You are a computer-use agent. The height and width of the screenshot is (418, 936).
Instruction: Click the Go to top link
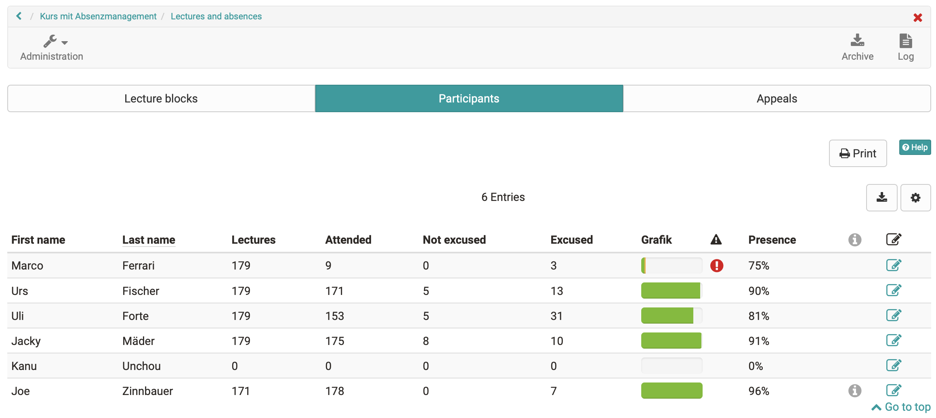point(901,407)
